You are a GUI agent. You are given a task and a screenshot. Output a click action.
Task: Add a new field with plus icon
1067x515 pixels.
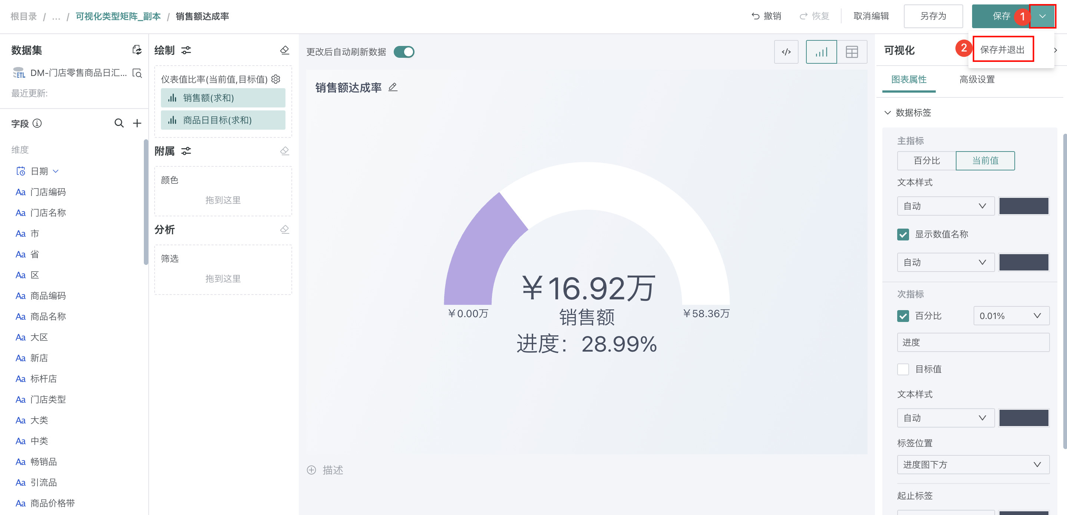point(137,123)
